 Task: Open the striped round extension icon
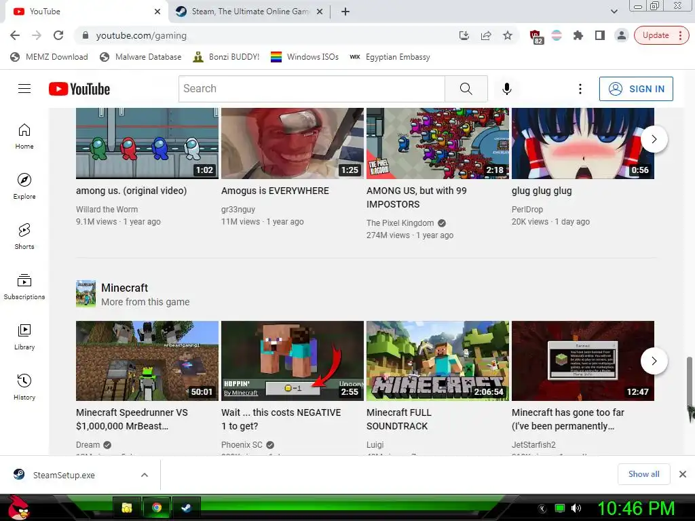pos(557,35)
